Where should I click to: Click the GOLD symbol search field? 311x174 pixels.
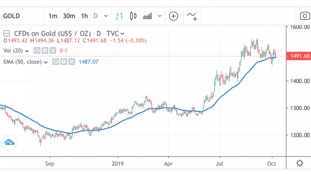click(x=22, y=16)
